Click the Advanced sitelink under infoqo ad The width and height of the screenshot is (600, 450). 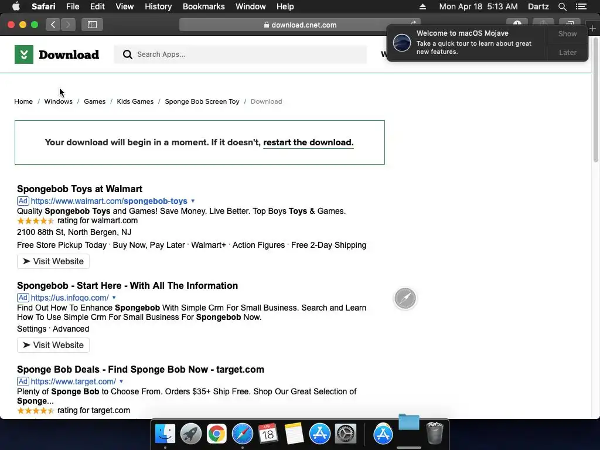71,329
